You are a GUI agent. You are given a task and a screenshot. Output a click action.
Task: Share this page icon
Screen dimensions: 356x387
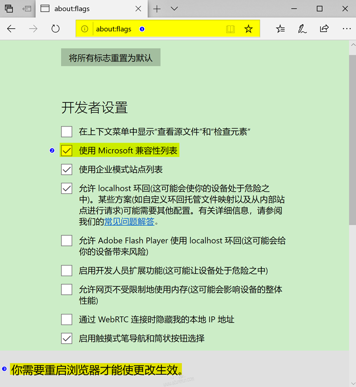(324, 29)
